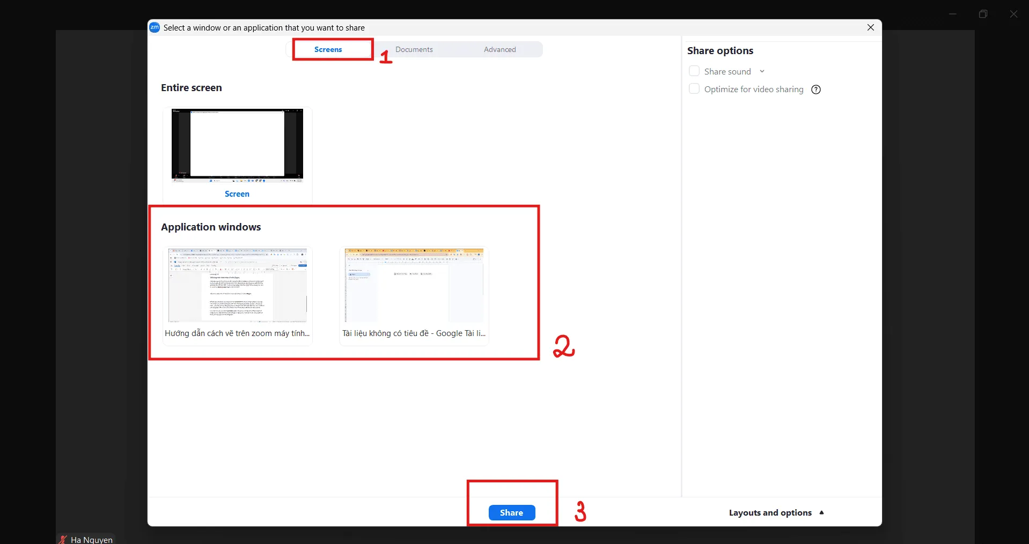Click the Zoom logo in dialog title bar
The width and height of the screenshot is (1029, 544).
155,27
